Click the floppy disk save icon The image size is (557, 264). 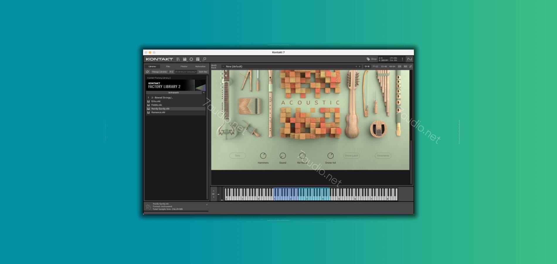coord(185,59)
